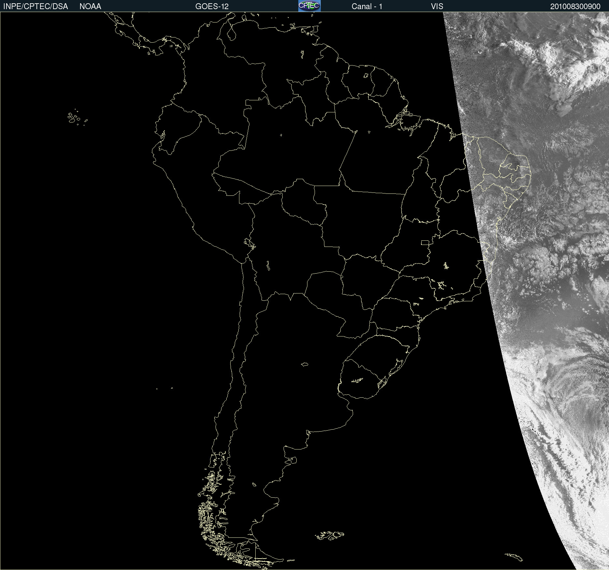
Task: Click the CPTEC logo in the header
Action: (x=309, y=6)
